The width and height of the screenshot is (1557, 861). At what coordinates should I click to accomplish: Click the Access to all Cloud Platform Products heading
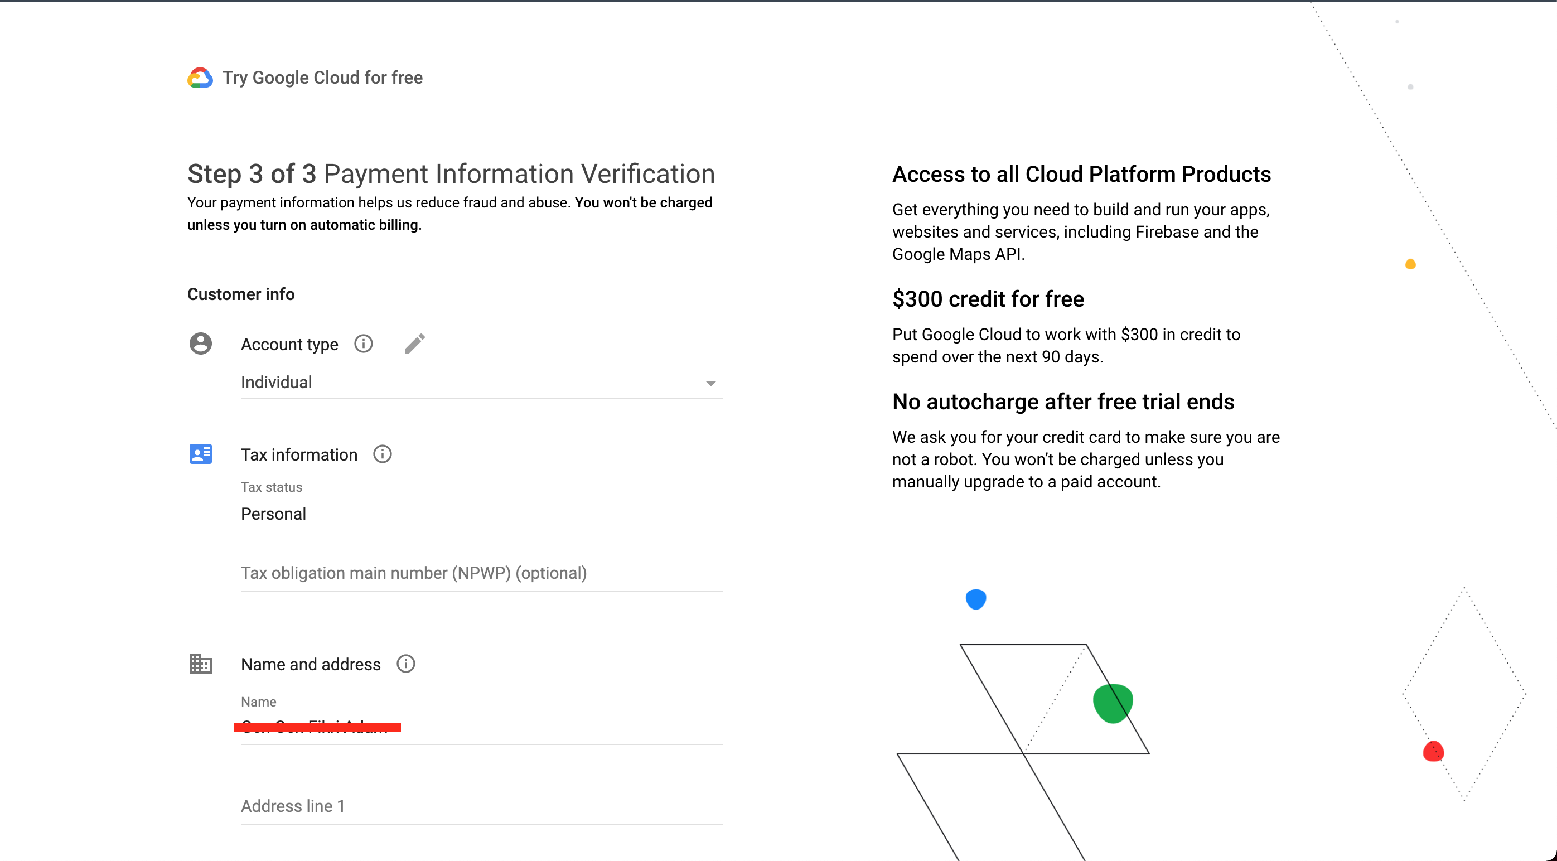tap(1081, 174)
